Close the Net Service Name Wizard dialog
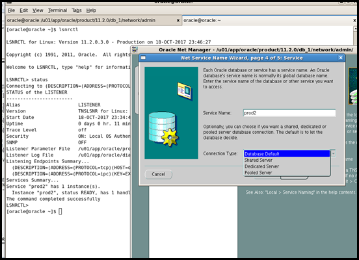This screenshot has width=359, height=260. (x=341, y=58)
